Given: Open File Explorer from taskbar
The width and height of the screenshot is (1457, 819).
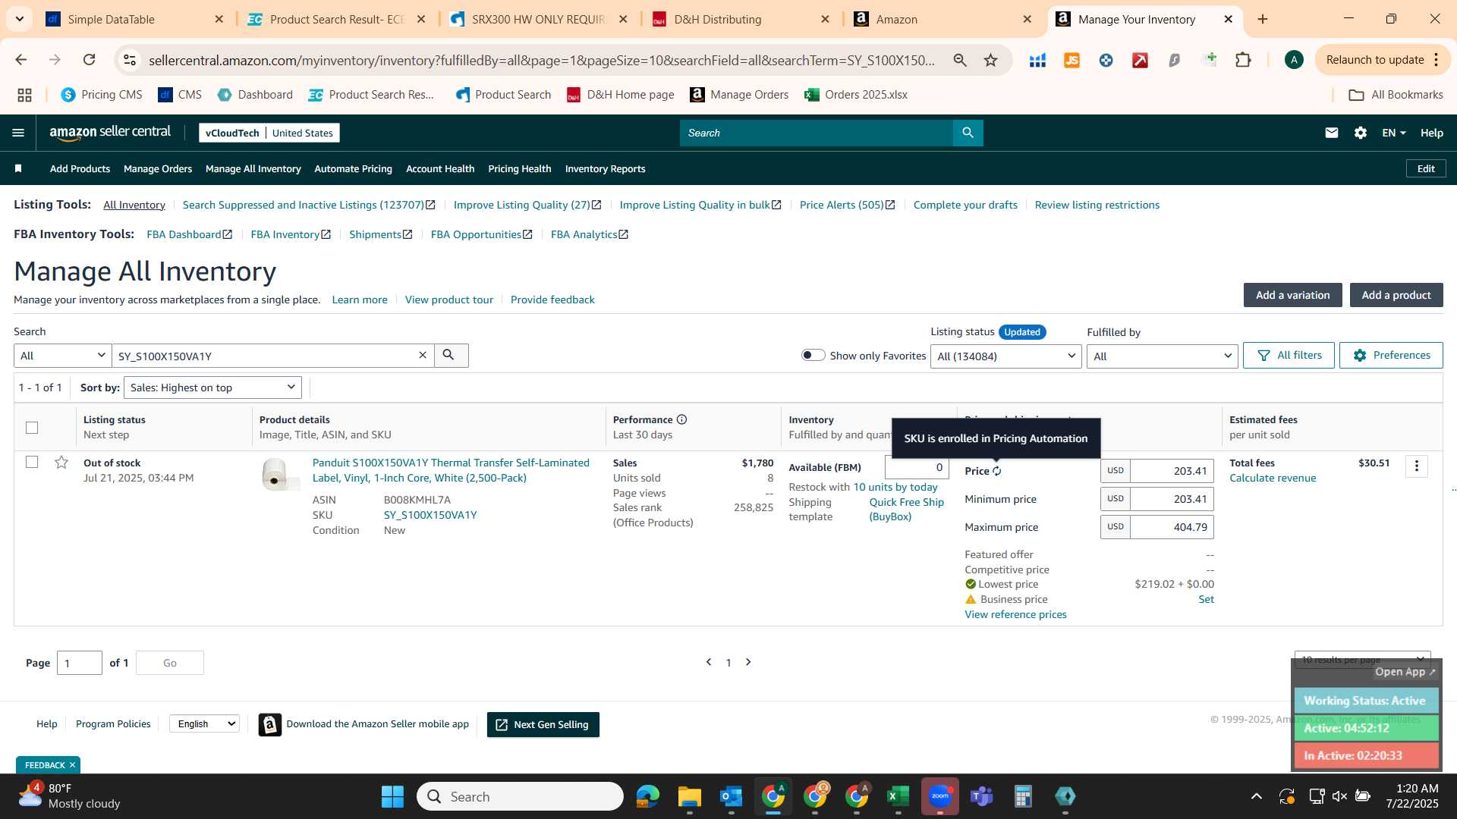Looking at the screenshot, I should coord(689,796).
